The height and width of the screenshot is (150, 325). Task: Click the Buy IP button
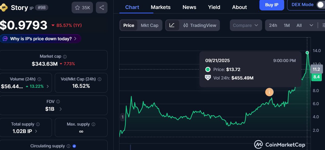tap(272, 5)
